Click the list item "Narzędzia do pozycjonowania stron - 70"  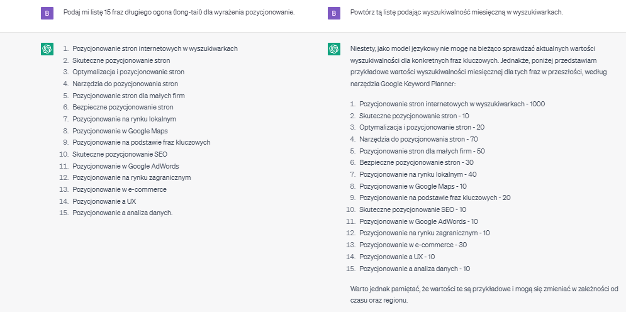point(418,139)
